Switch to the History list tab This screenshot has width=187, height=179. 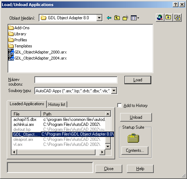coord(57,104)
